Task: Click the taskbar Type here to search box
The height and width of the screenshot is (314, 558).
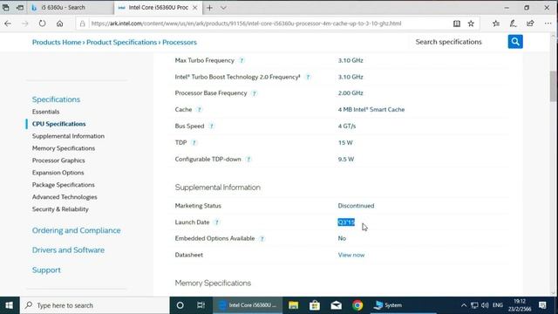Action: [95, 305]
